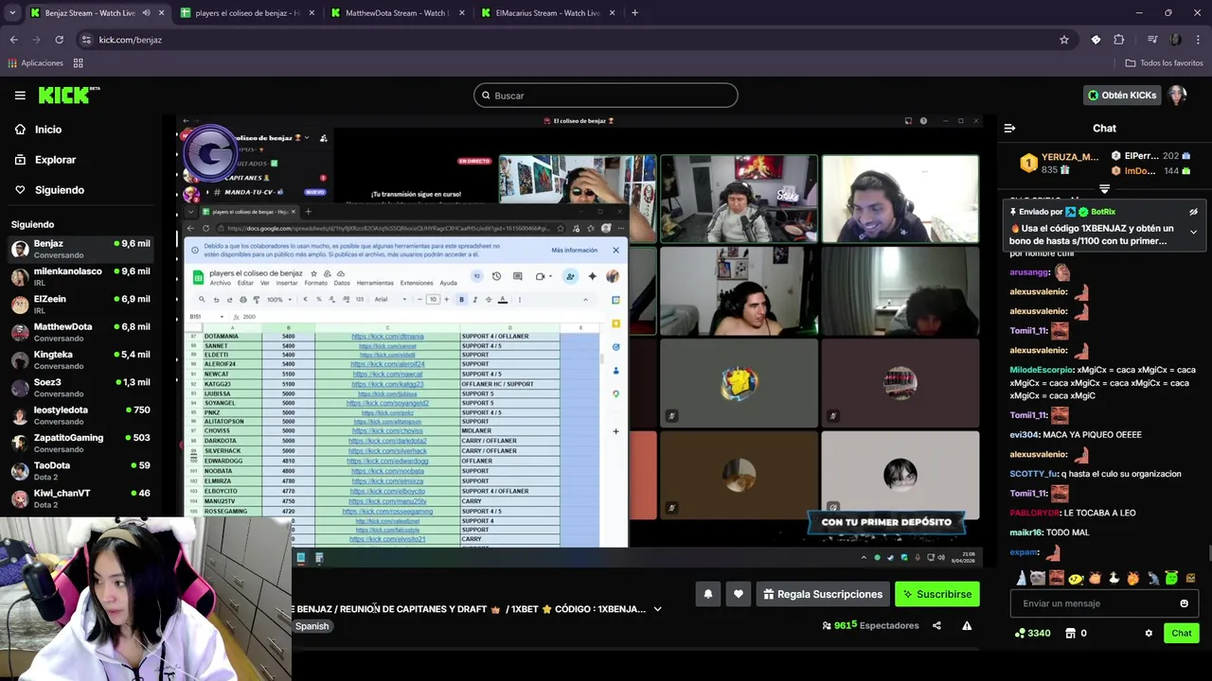Click YERUZA_M top gifter in leaderboard
This screenshot has height=681, width=1212.
coord(1070,157)
